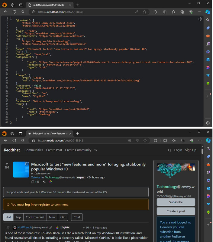Open JSON viewer settings gear in top window
This screenshot has height=242, width=213.
click(x=200, y=19)
